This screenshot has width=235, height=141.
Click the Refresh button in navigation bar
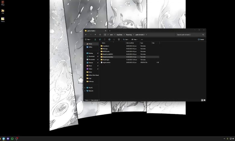pos(100,35)
